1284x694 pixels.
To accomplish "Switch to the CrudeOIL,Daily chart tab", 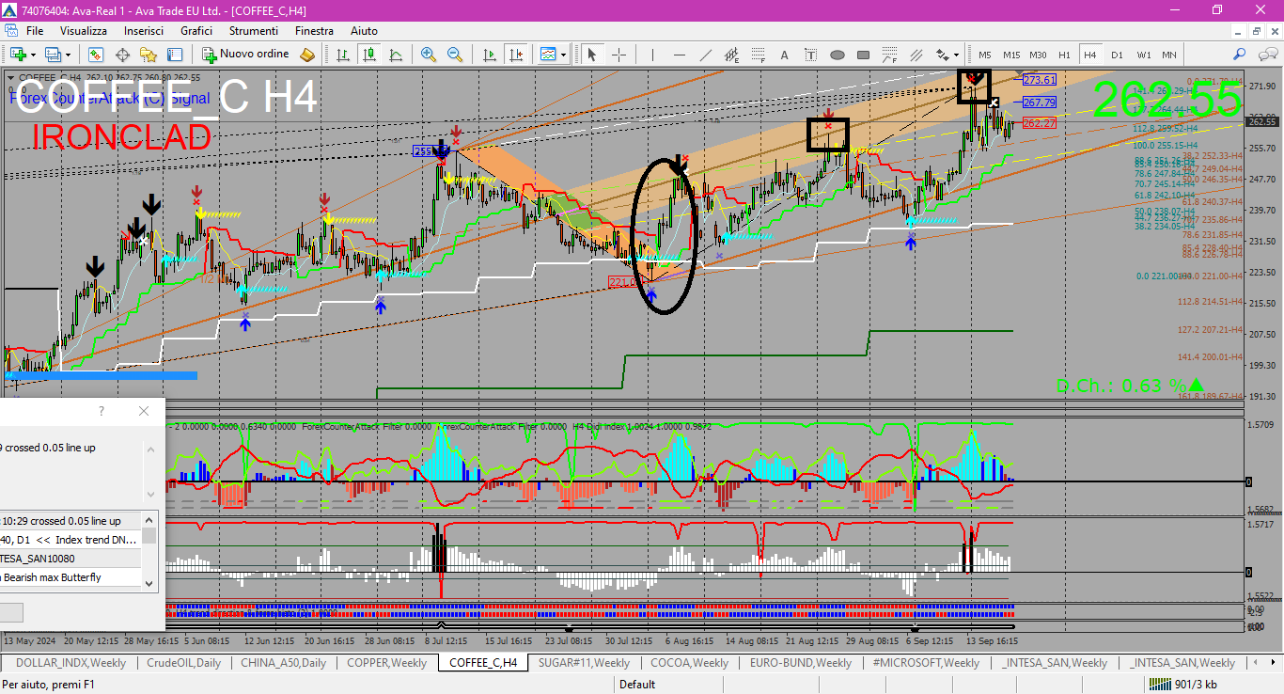I will click(183, 663).
